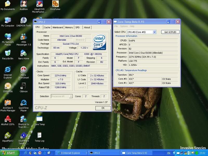Click the VID value '1.3250v'
The image size is (208, 156).
[x=153, y=65]
